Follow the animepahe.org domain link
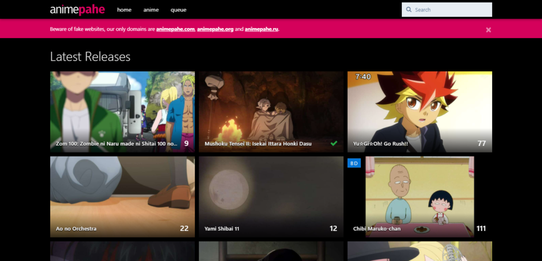The image size is (542, 261). click(215, 29)
